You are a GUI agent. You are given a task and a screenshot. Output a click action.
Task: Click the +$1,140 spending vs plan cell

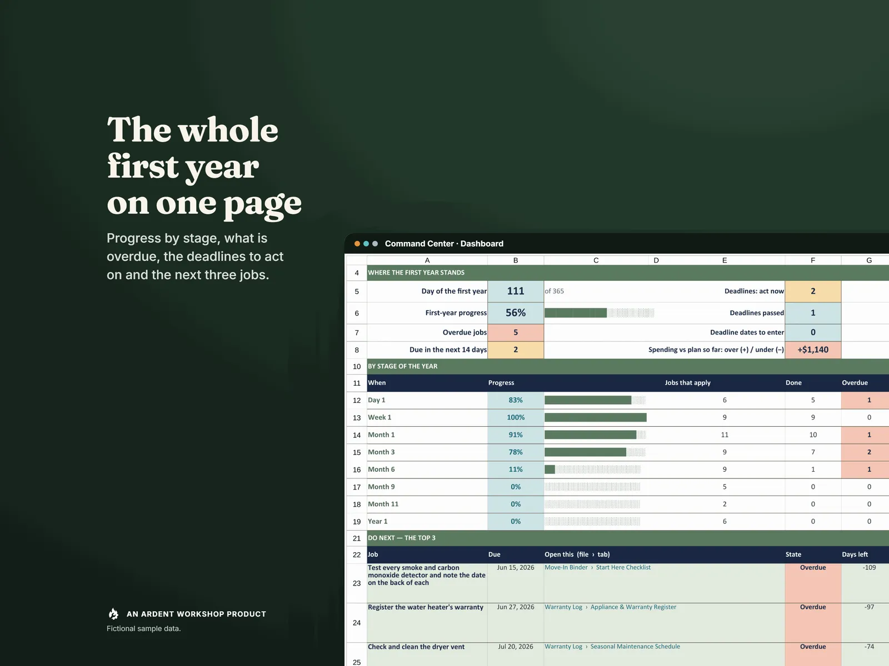[x=813, y=350]
